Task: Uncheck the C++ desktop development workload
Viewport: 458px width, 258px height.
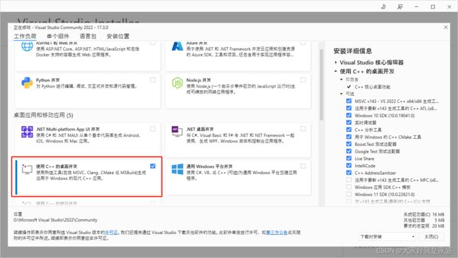Action: click(x=153, y=166)
